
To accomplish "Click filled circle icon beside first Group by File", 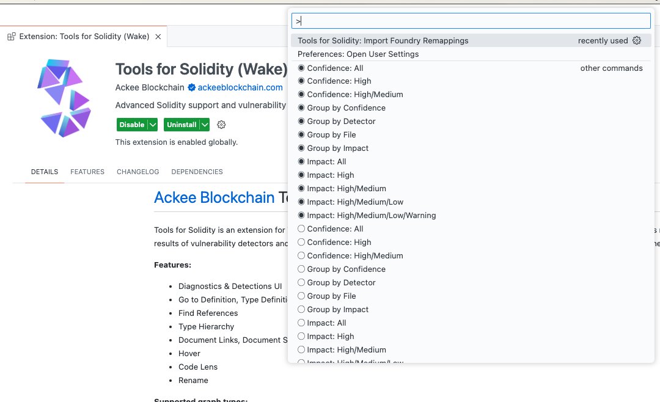I will 301,134.
